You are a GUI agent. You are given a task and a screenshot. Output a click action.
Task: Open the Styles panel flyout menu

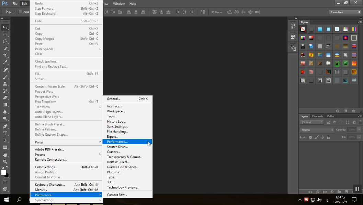(x=360, y=22)
